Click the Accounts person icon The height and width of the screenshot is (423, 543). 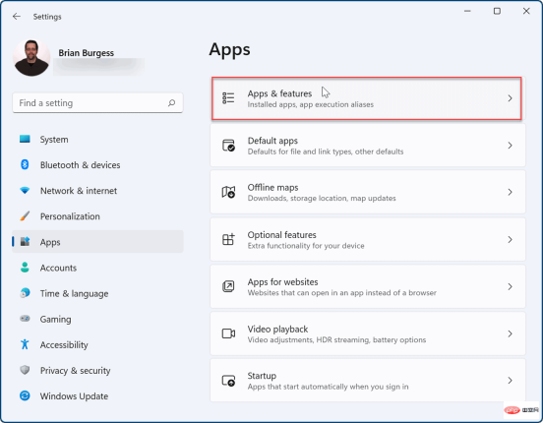coord(25,268)
